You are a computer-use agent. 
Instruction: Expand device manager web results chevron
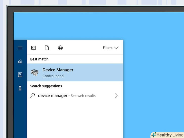tap(116, 96)
